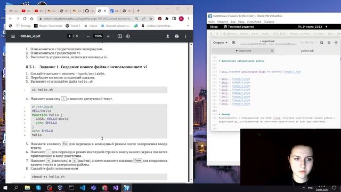Switch to the blue document tab
Image resolution: width=341 pixels, height=192 pixels.
click(114, 11)
